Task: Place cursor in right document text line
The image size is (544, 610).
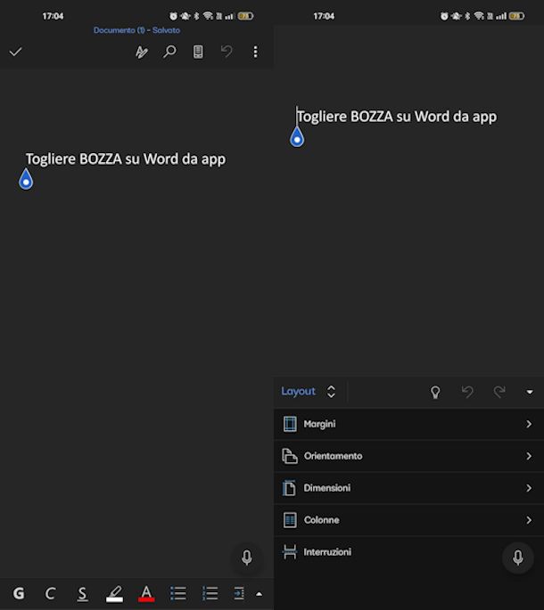Action: coord(397,117)
